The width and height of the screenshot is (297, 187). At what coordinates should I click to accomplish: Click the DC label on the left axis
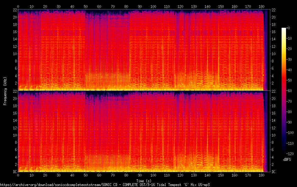(14, 172)
